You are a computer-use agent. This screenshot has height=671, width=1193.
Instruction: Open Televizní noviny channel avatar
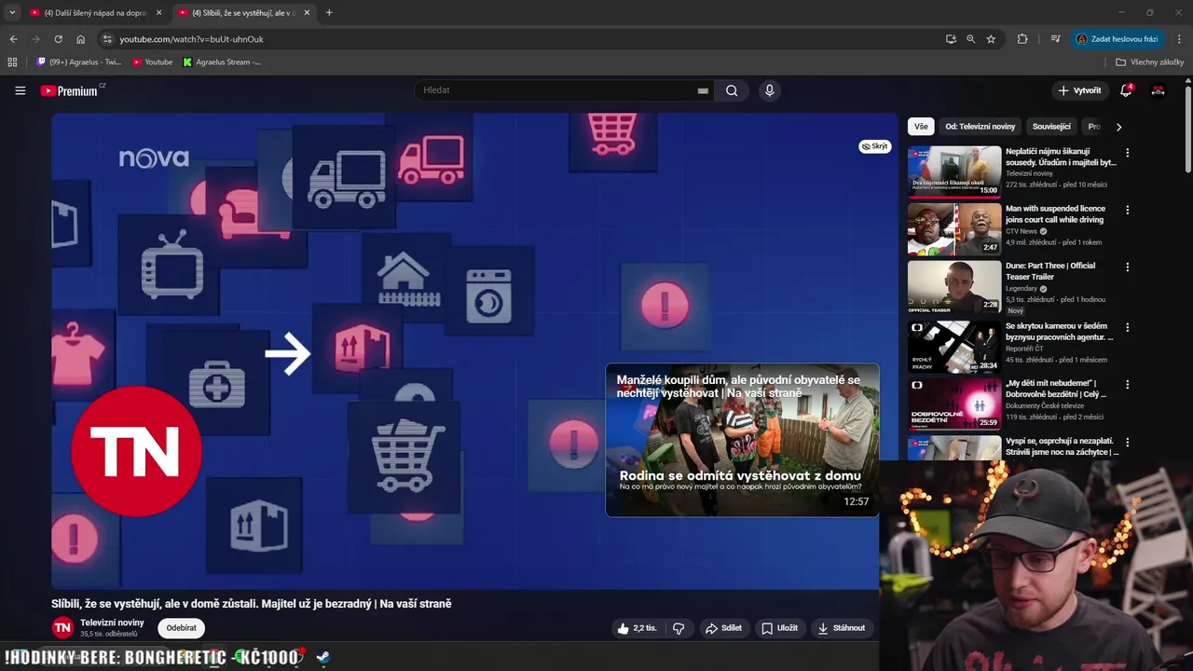pos(62,627)
